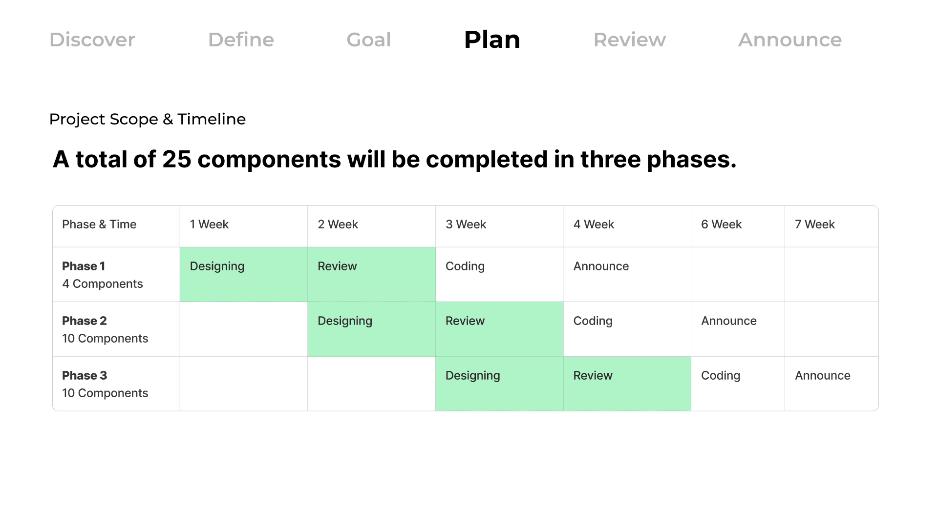Click the Phase 2 10 Components row label
This screenshot has height=527, width=938.
point(116,329)
